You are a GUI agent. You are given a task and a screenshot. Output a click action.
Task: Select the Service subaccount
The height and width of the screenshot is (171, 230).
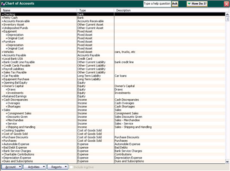12,124
